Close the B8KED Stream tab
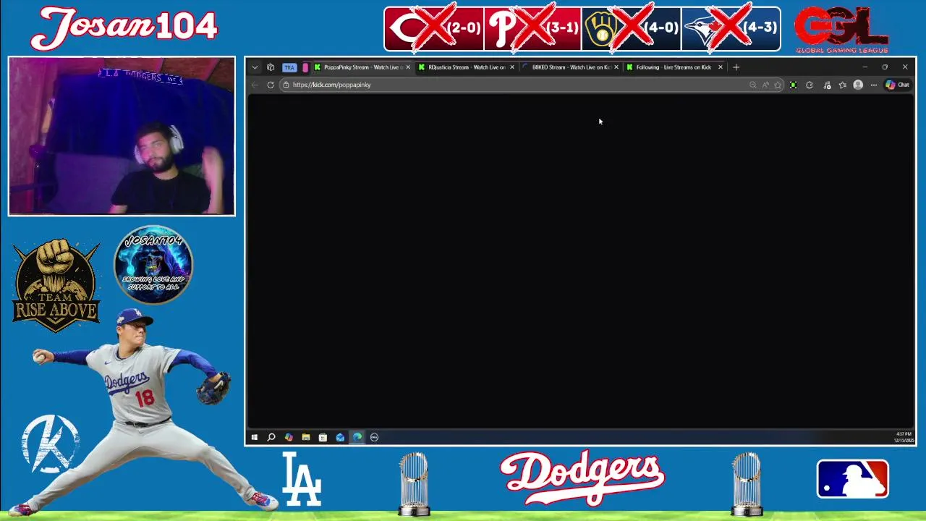Viewport: 926px width, 521px height. (616, 67)
